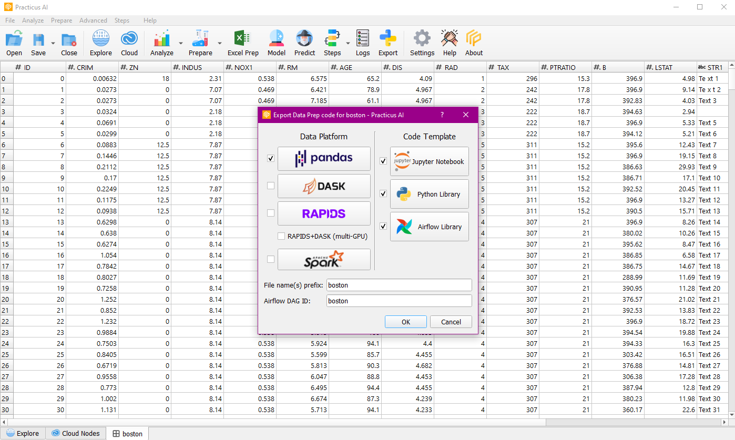The width and height of the screenshot is (735, 440).
Task: Select the TAX column header
Action: [x=513, y=67]
